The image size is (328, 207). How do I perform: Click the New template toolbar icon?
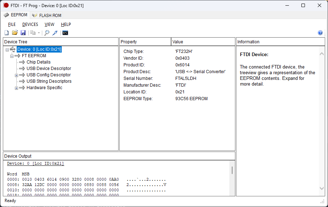coord(6,33)
